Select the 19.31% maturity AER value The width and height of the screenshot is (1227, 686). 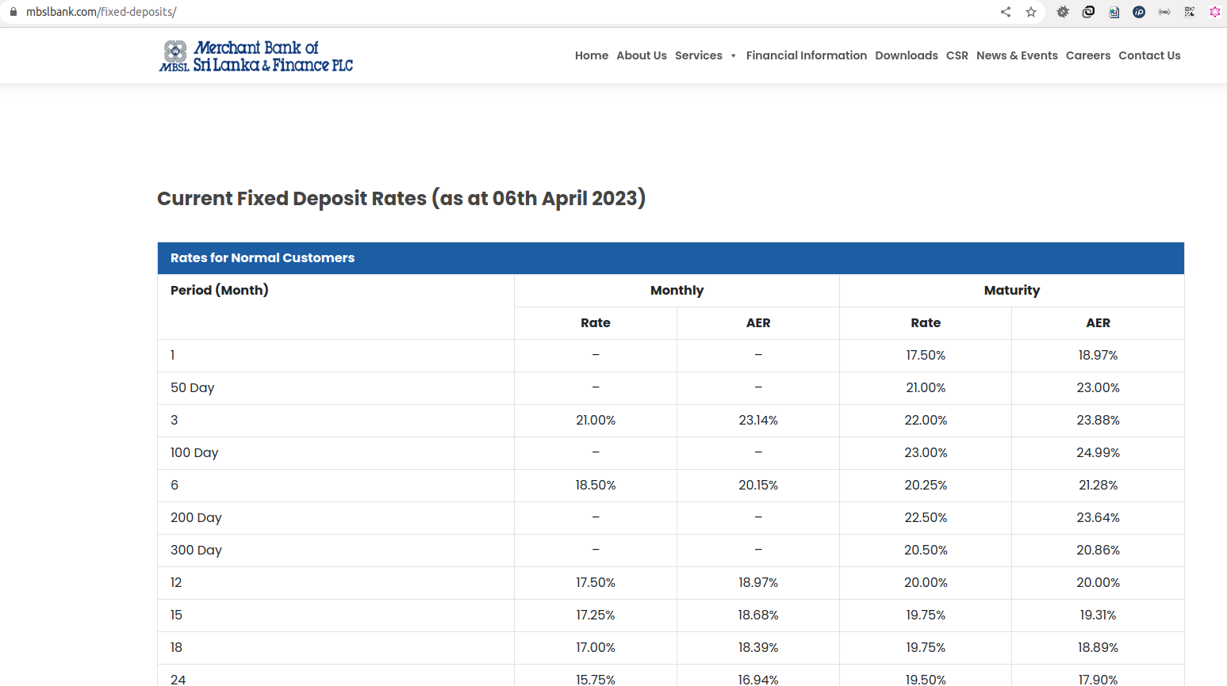(x=1099, y=615)
